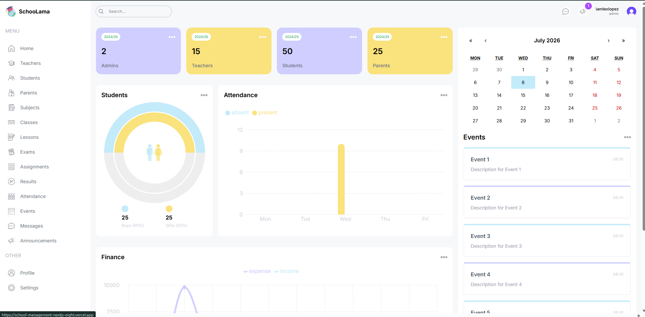
Task: Open the Attendance chart more options menu
Action: (444, 95)
